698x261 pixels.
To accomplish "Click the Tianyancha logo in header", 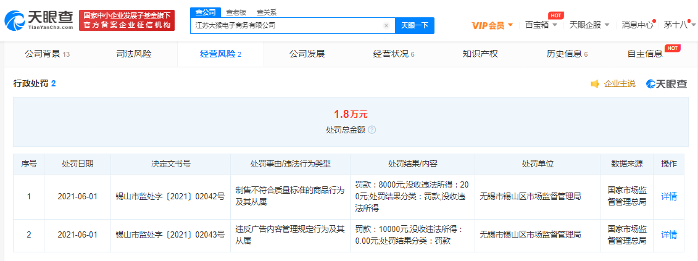I will click(39, 20).
